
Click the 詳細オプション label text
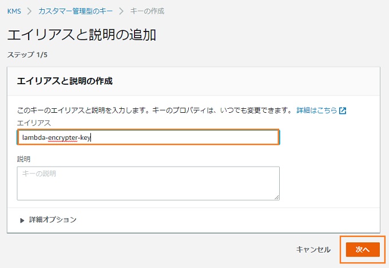pos(53,219)
